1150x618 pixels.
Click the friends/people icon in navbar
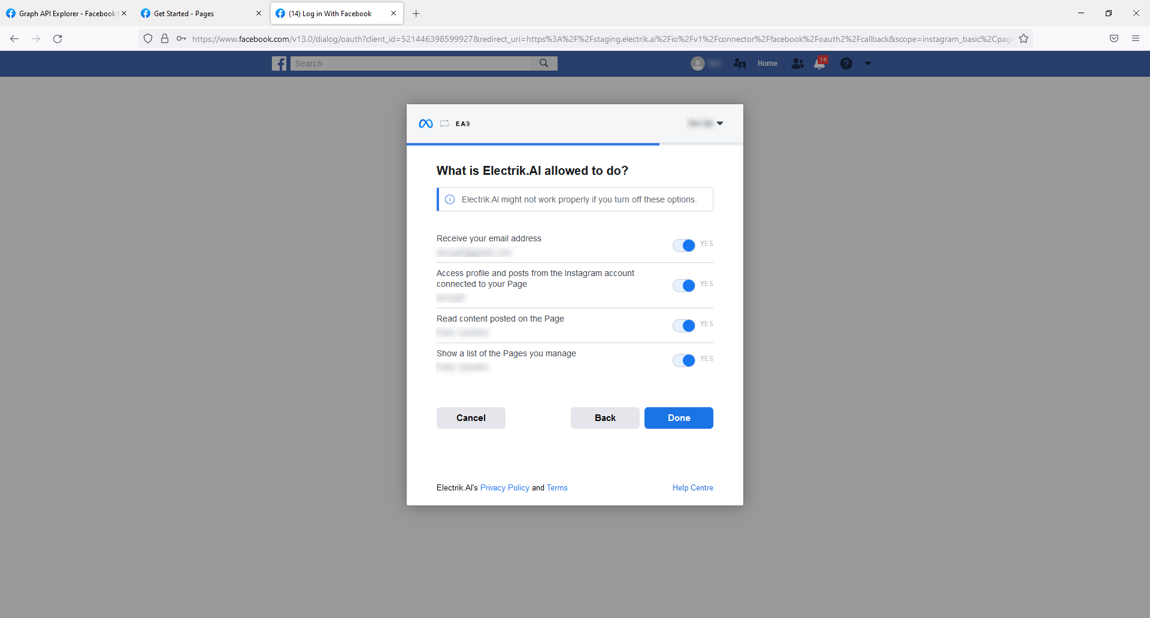tap(797, 63)
